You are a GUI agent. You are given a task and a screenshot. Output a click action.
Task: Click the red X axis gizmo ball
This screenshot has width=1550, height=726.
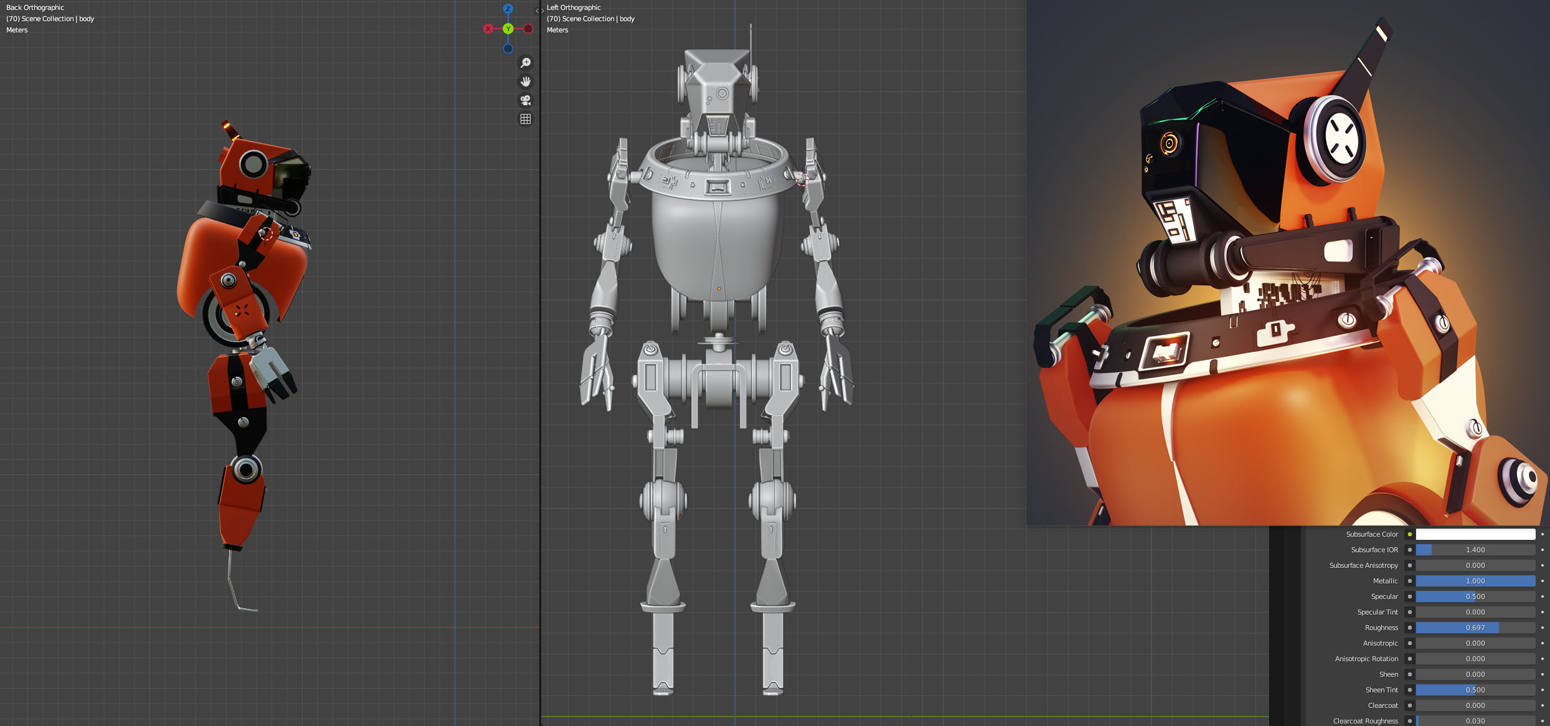[x=488, y=29]
